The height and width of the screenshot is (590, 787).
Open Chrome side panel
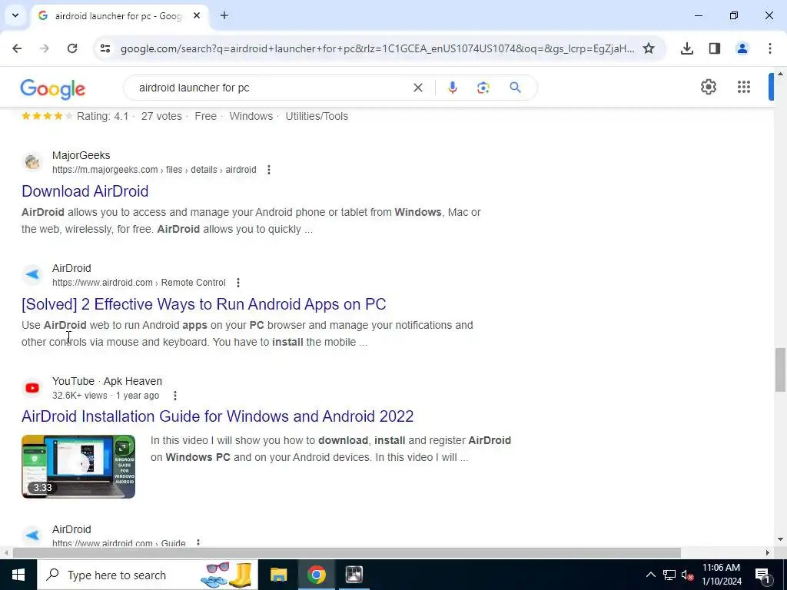coord(715,48)
